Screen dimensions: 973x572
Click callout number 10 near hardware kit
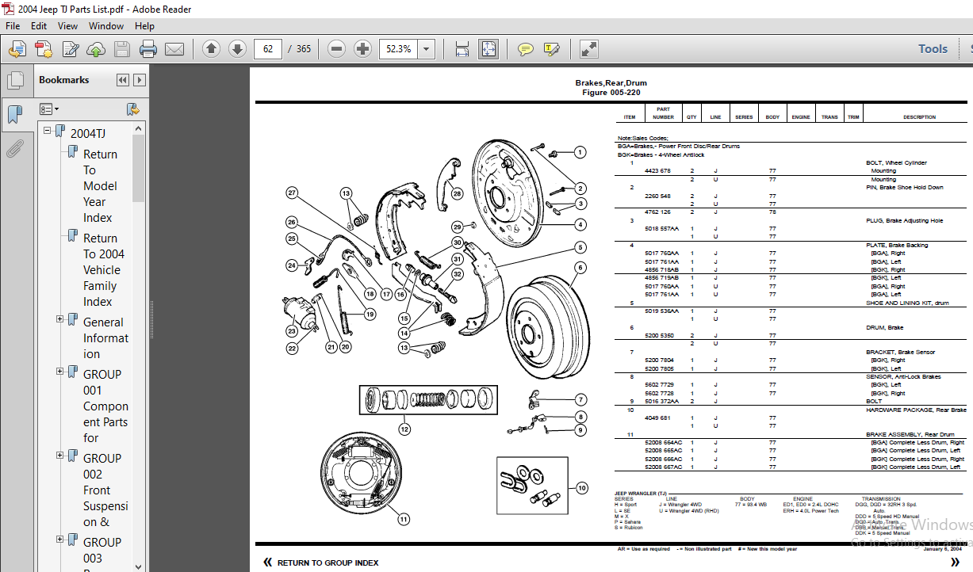pos(582,489)
